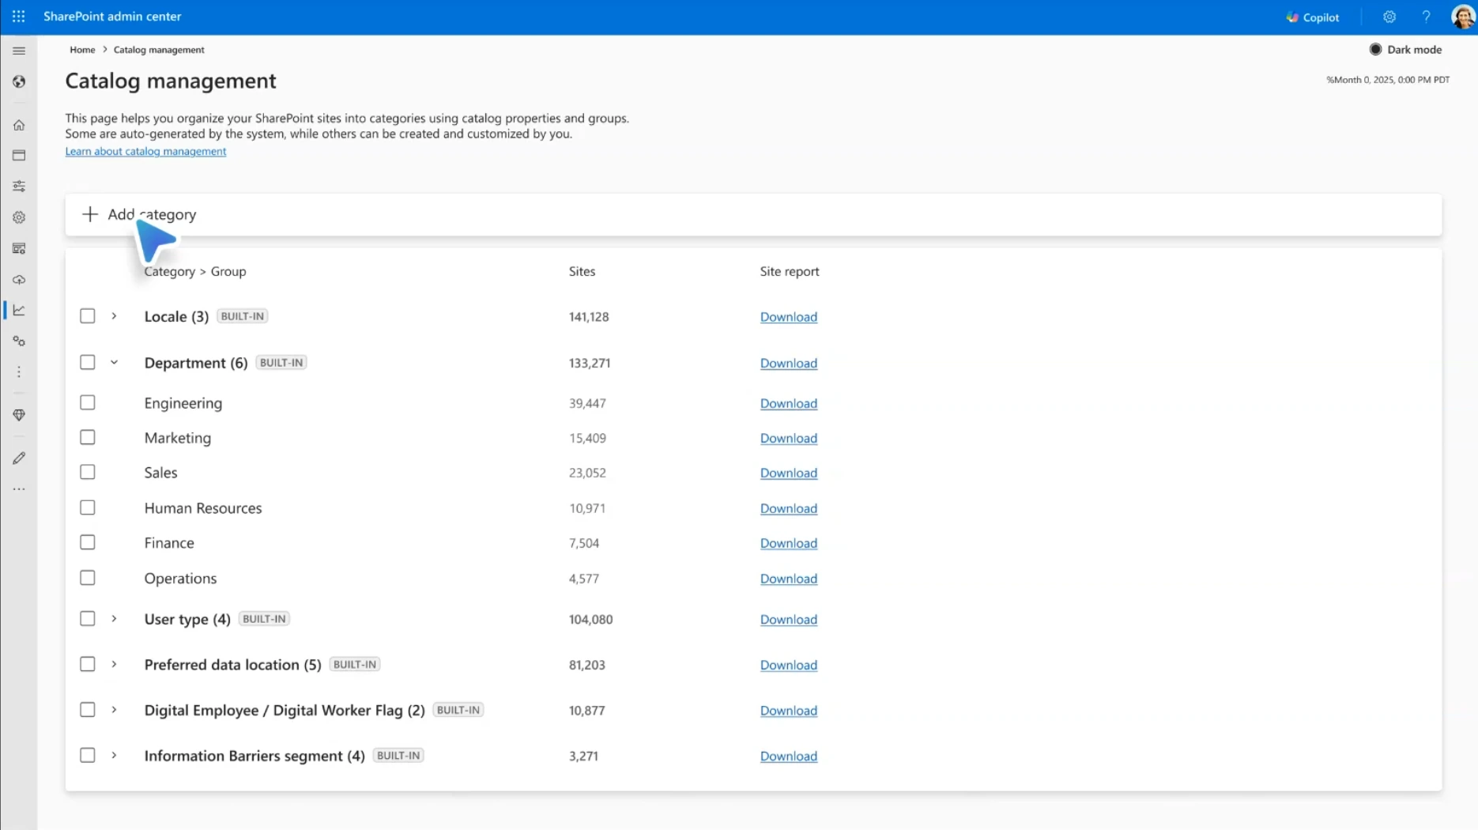Download the Locale site report
The height and width of the screenshot is (830, 1478).
tap(788, 317)
